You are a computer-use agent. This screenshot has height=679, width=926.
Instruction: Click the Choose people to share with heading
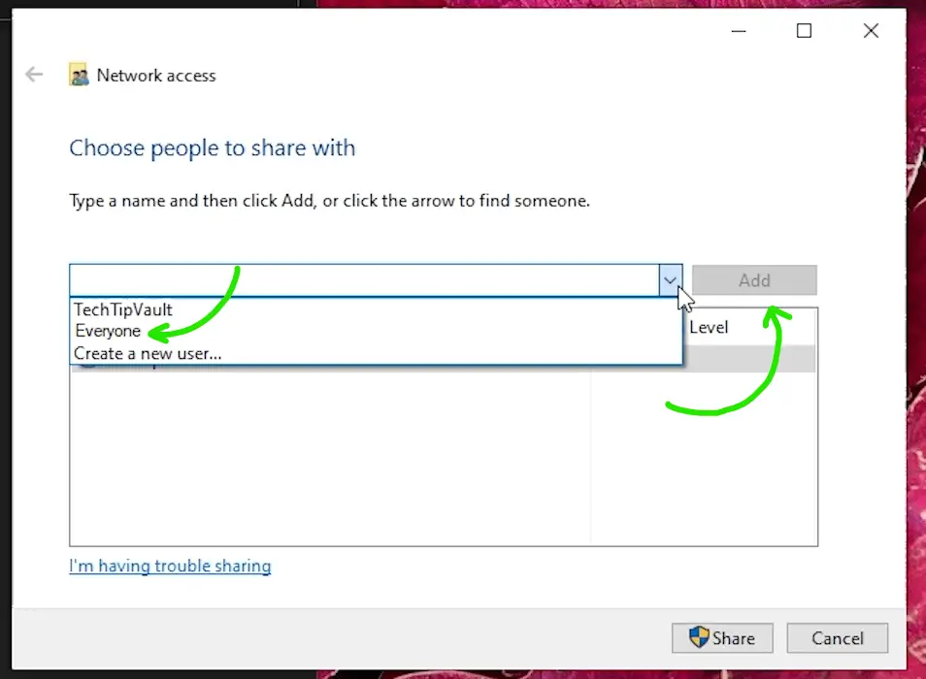tap(212, 148)
